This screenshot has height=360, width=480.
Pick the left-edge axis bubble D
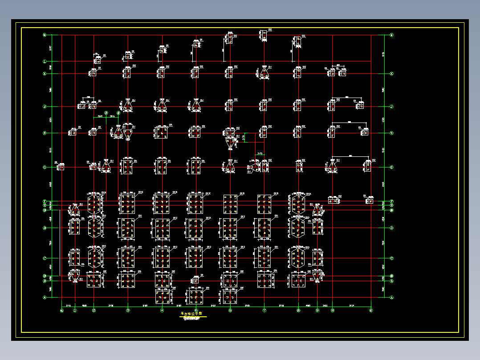click(x=45, y=228)
